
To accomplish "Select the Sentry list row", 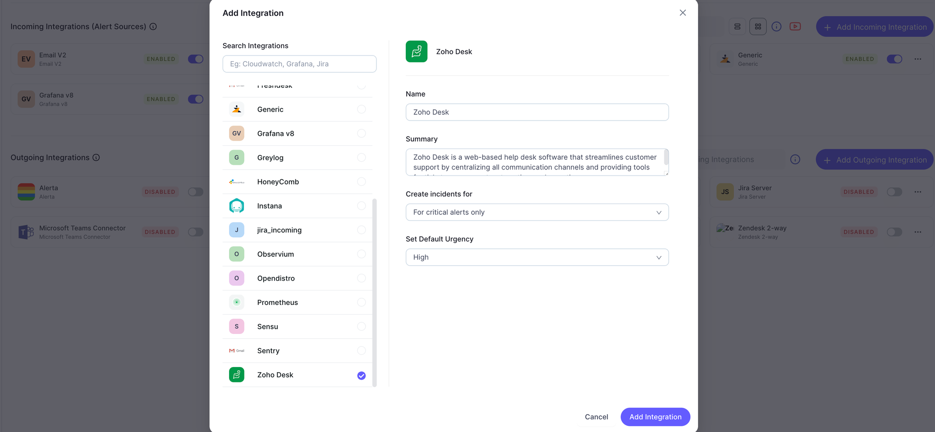I will [x=297, y=351].
